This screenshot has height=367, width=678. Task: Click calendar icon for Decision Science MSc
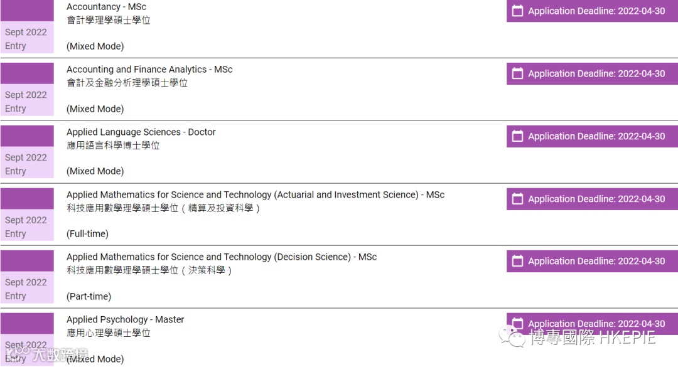point(517,261)
